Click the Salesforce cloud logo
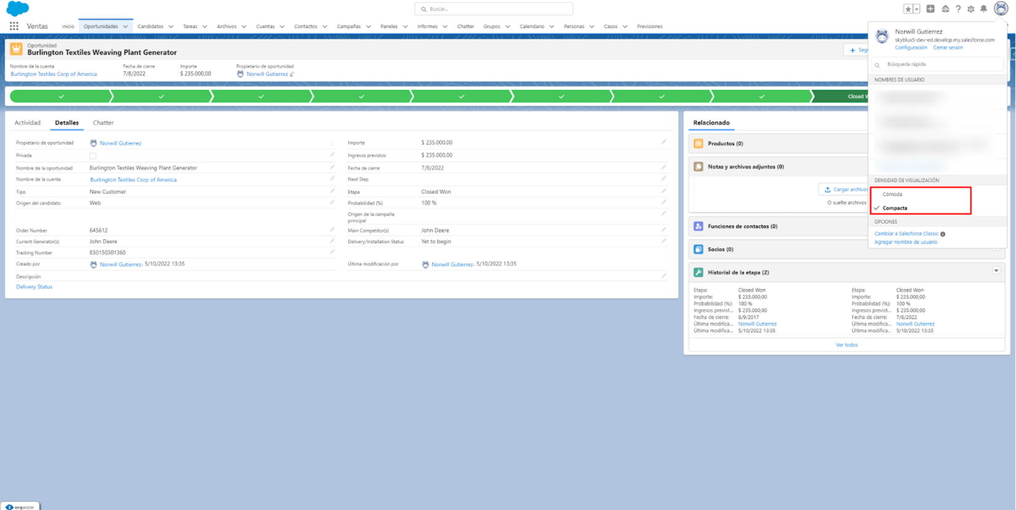The image size is (1016, 510). click(18, 9)
